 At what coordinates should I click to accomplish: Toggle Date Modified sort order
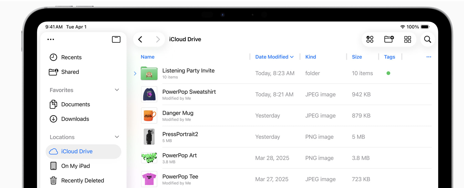point(274,57)
